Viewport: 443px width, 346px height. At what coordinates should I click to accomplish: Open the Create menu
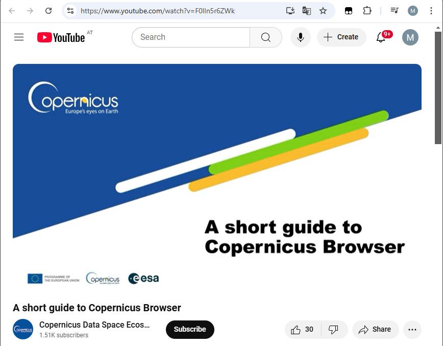point(341,37)
